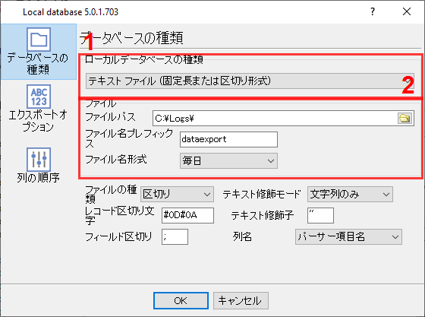
Task: Open the 列名 dropdown showing パーサー項目名
Action: [x=348, y=237]
